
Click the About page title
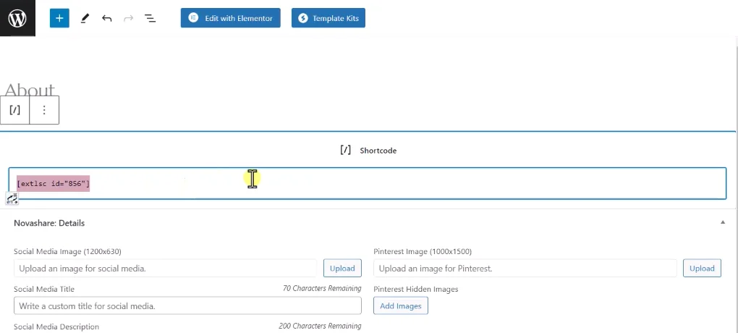30,90
